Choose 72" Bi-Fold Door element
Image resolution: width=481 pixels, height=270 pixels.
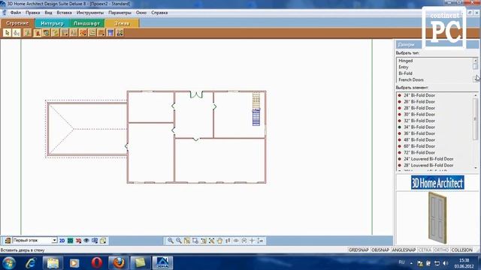coord(419,152)
